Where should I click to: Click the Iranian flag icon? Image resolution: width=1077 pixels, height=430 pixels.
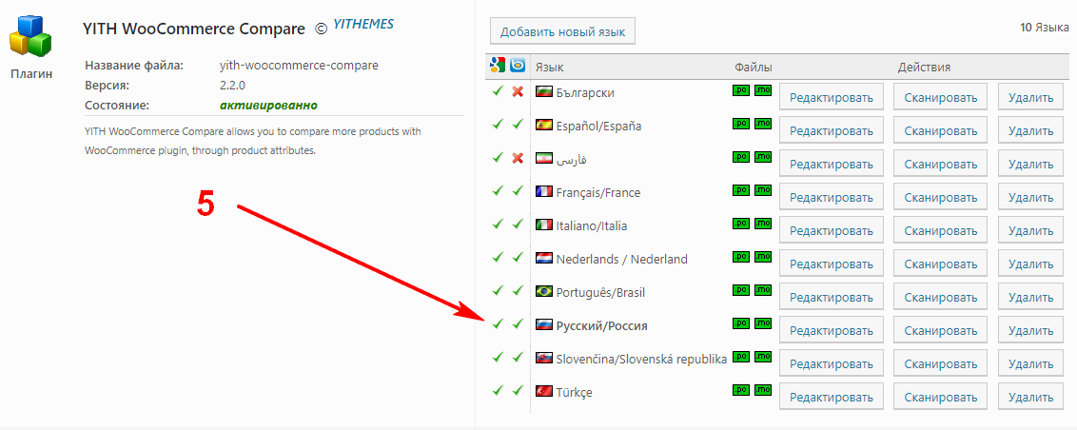(544, 158)
